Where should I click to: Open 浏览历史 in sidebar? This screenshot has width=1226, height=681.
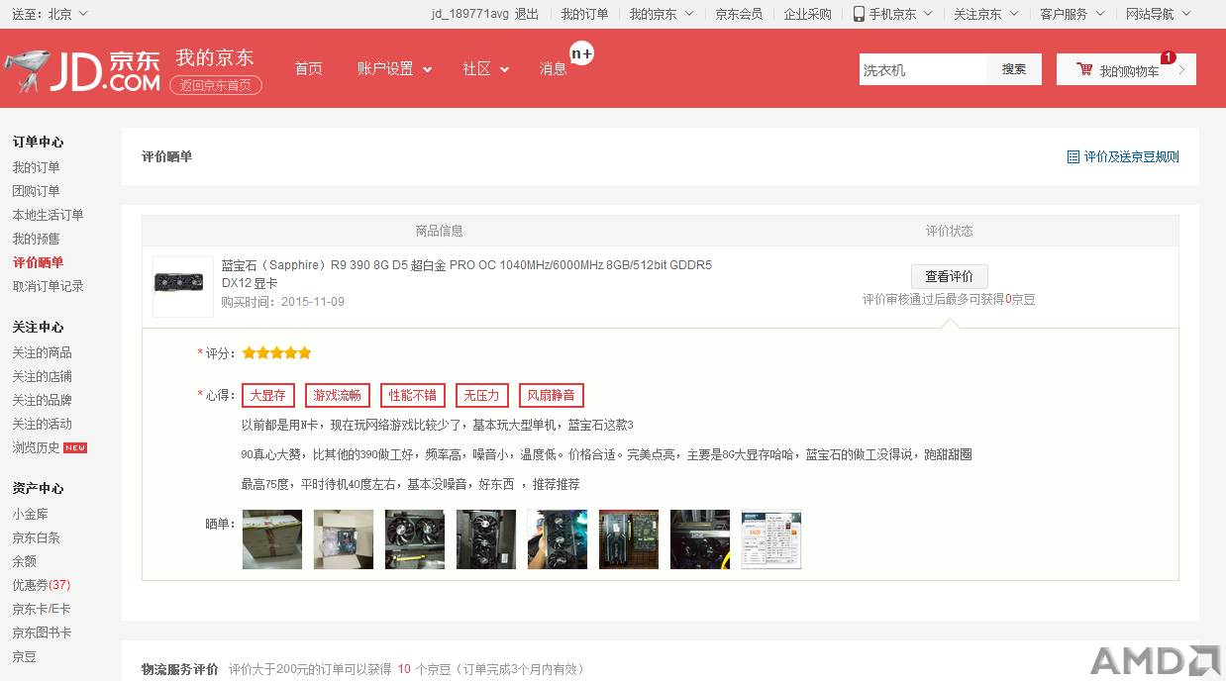pos(36,447)
